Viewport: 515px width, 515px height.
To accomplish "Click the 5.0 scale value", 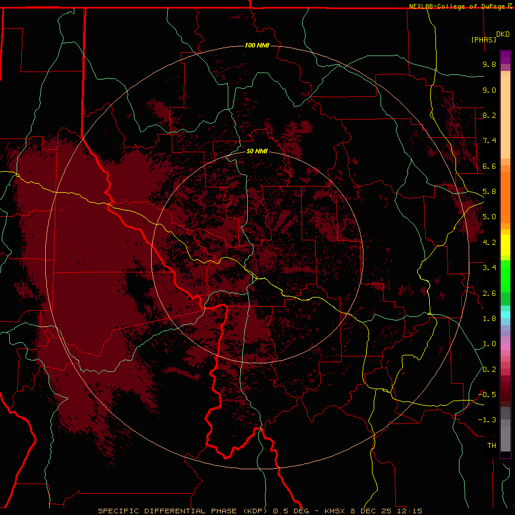I will tap(489, 217).
